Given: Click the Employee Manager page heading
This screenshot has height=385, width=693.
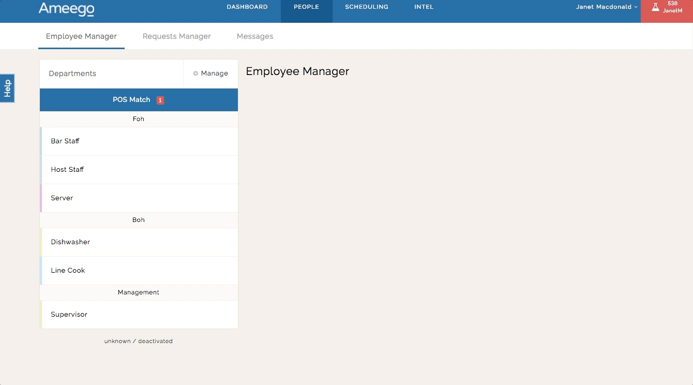Looking at the screenshot, I should 297,71.
